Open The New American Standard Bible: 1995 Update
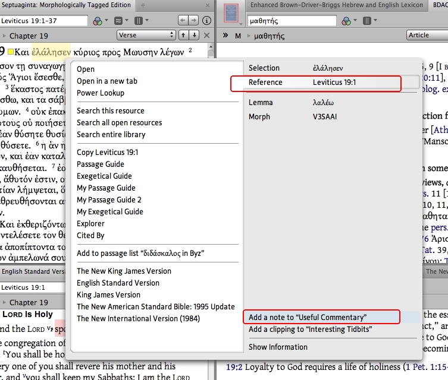 click(155, 307)
